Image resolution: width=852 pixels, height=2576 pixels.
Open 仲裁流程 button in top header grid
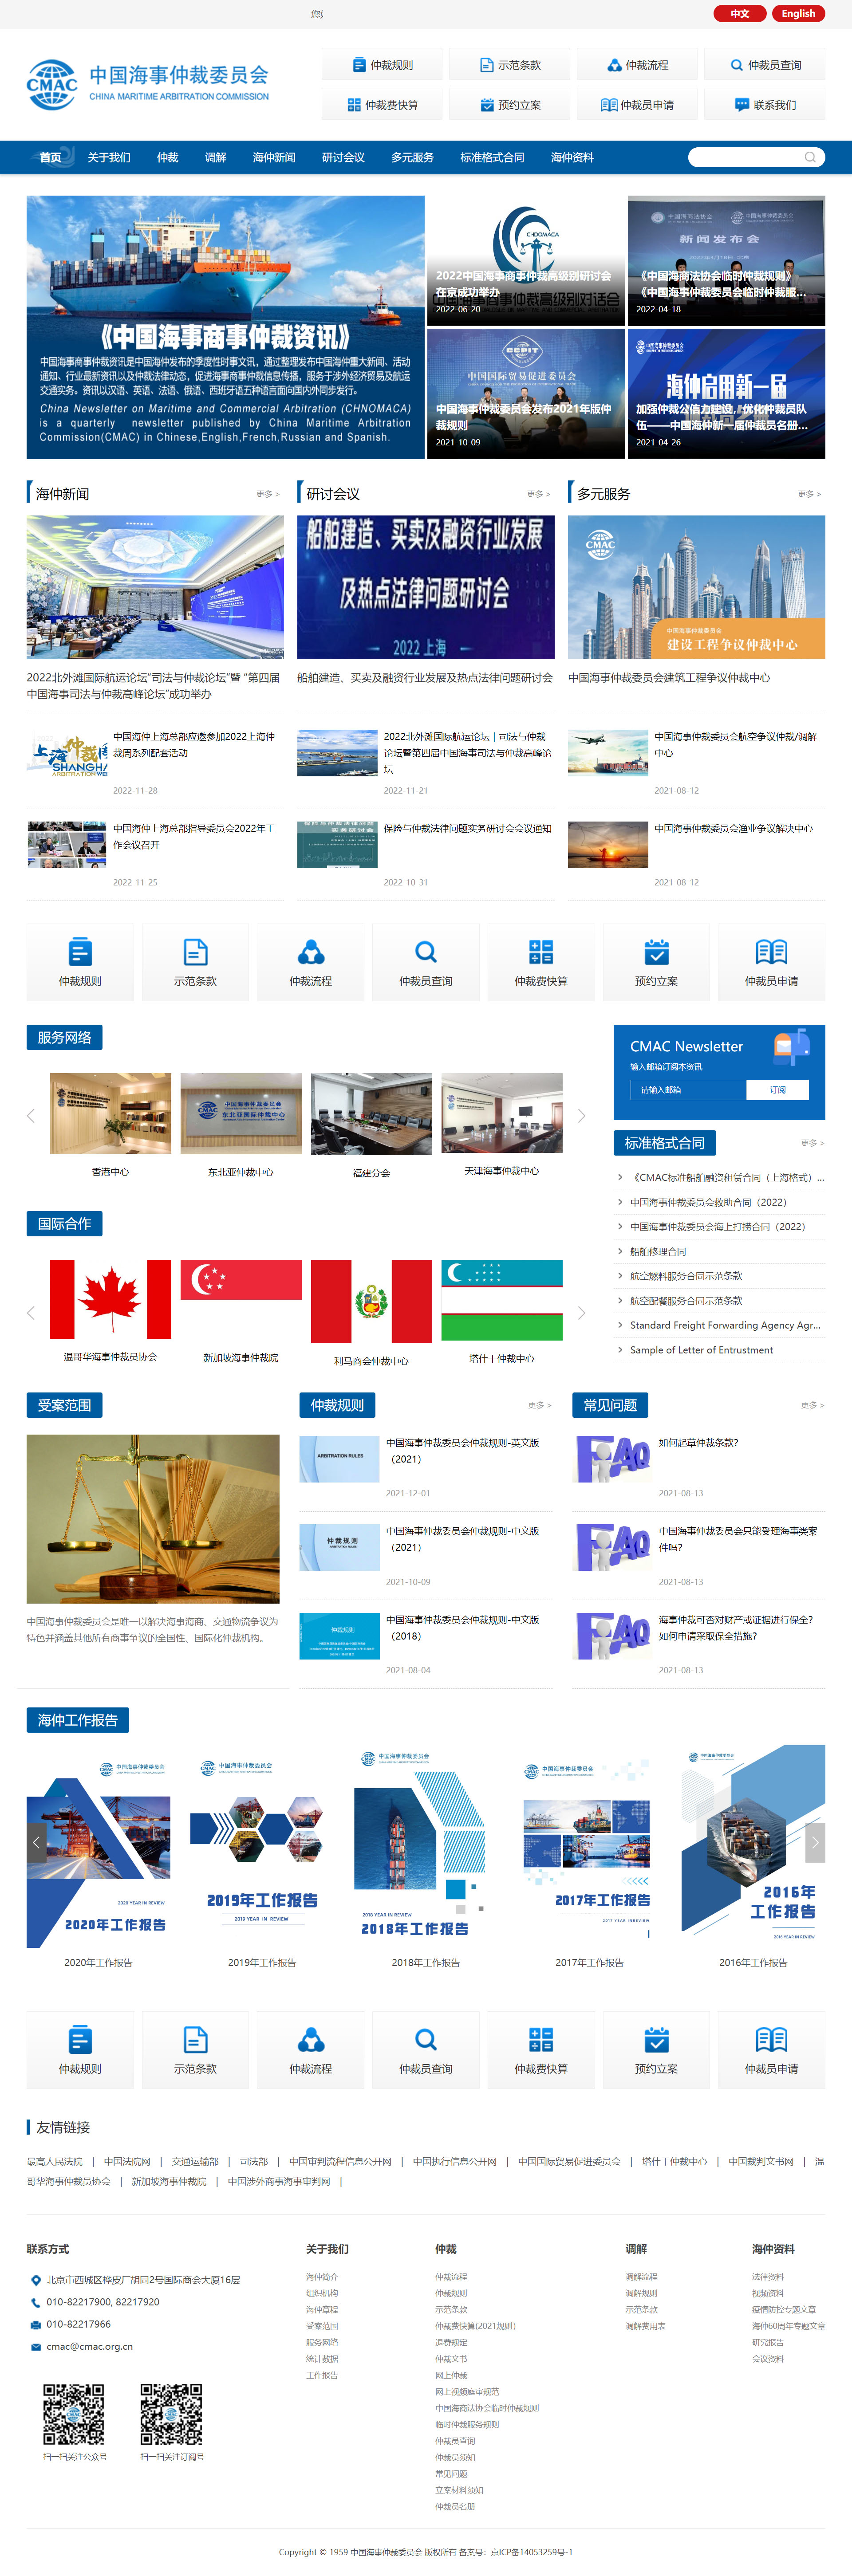coord(637,65)
